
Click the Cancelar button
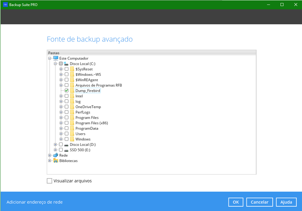coord(259,202)
